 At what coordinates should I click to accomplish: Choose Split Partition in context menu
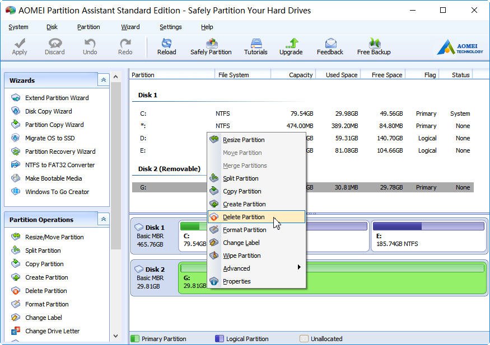click(x=256, y=178)
